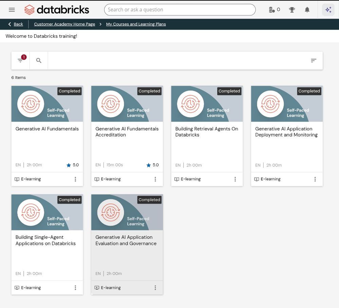
Task: Open the Generative AI Fundamentals course title
Action: pos(47,129)
